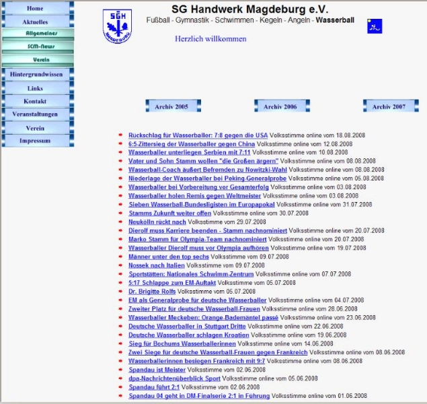Select the Allgemeines submenu entry
Screen dimensions: 427x404
(x=41, y=33)
